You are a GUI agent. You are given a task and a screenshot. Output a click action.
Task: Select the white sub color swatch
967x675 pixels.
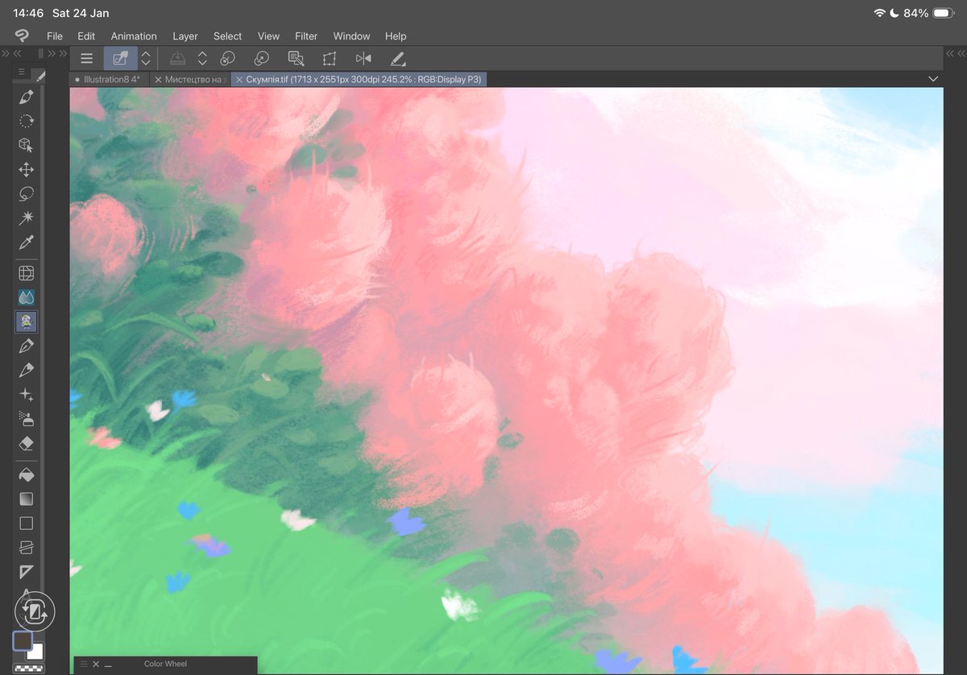click(x=36, y=652)
